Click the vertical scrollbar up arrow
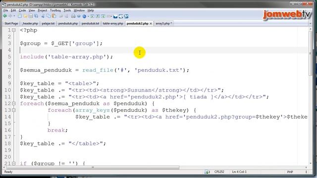The image size is (317, 178). pyautogui.click(x=311, y=29)
